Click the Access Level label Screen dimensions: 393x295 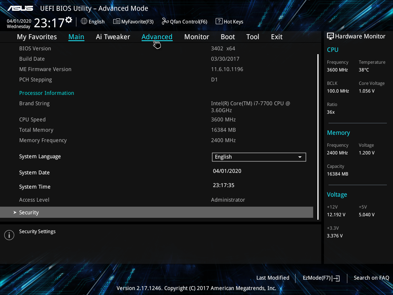pyautogui.click(x=34, y=200)
